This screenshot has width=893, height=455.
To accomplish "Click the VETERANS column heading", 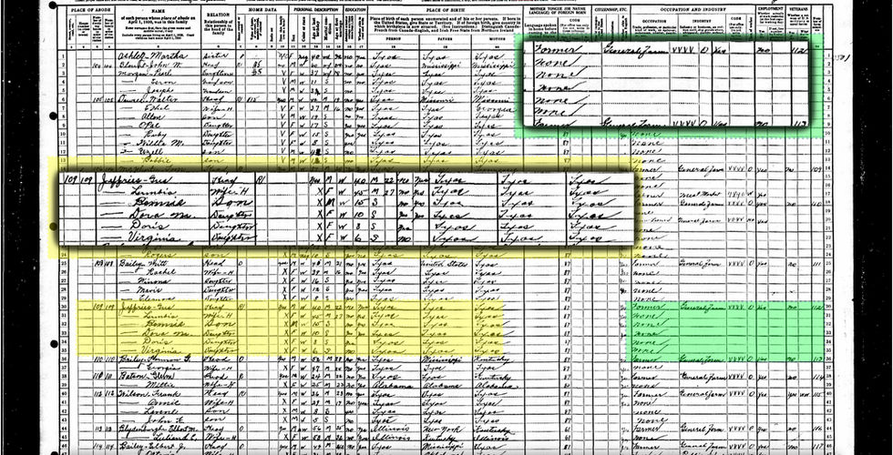I will 798,10.
